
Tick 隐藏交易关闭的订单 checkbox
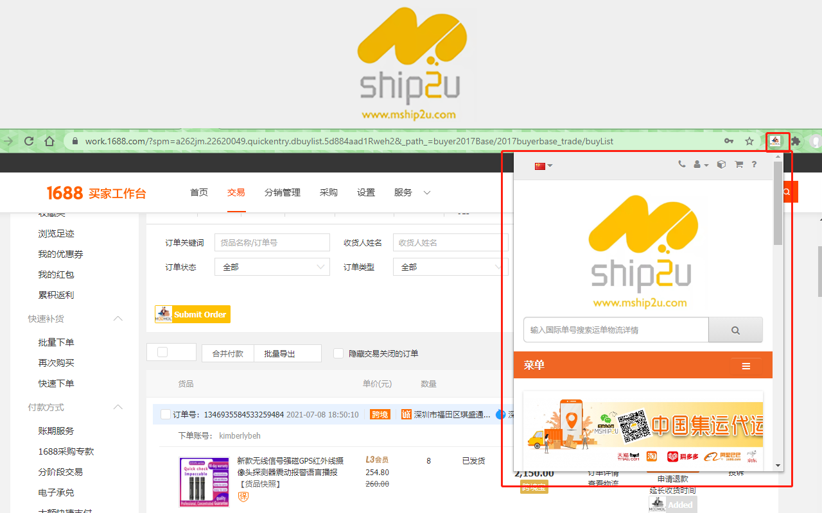tap(338, 353)
